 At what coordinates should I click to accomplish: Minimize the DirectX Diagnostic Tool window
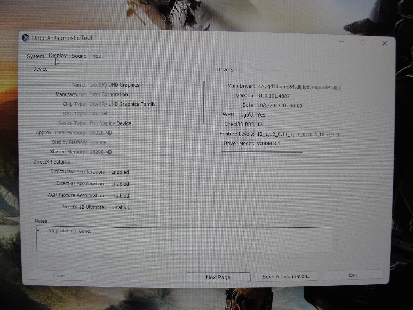pos(341,42)
